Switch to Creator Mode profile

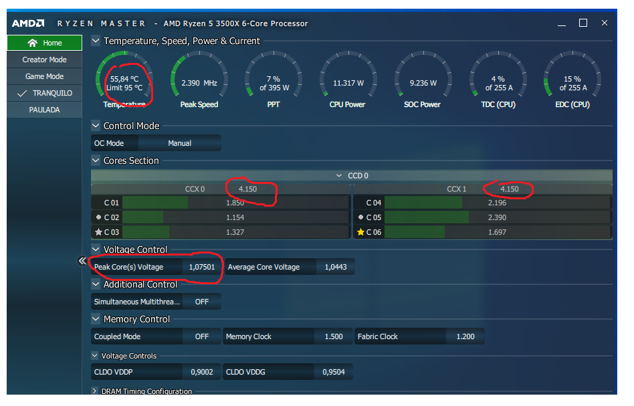45,60
